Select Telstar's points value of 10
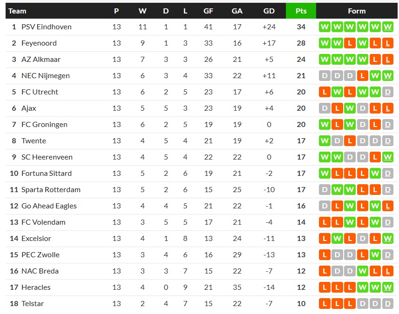The image size is (399, 314). point(301,304)
